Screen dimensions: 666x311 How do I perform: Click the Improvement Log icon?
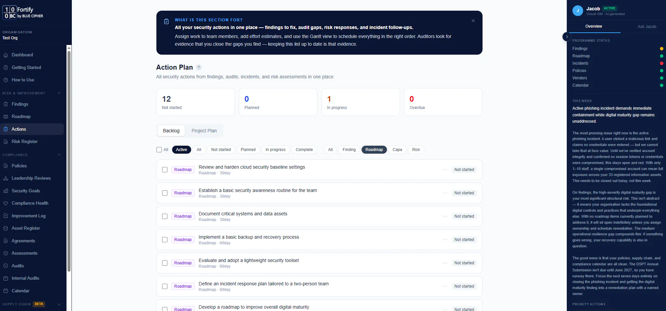point(6,216)
